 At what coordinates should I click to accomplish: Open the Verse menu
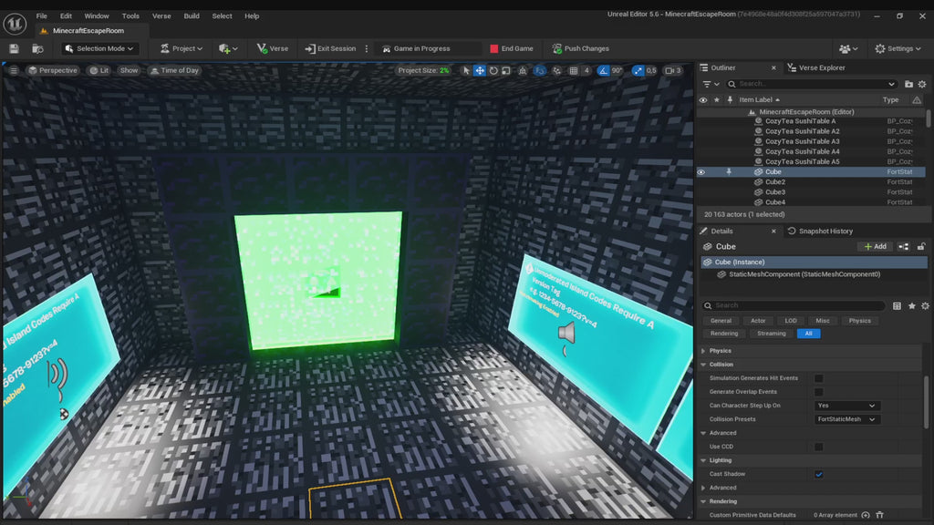(x=161, y=16)
